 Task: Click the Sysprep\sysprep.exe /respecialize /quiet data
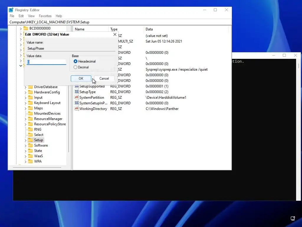[177, 69]
